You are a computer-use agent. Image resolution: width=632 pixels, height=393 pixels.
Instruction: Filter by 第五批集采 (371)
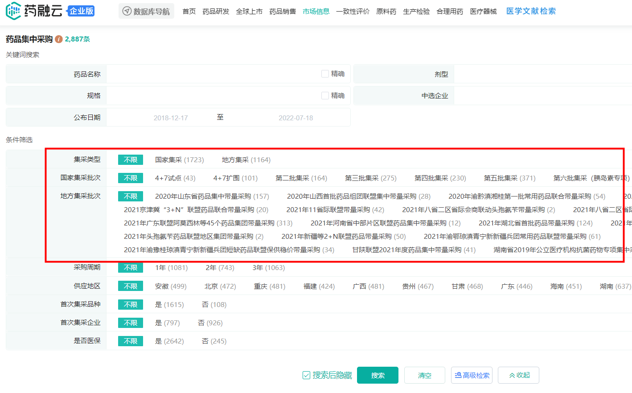coord(510,178)
